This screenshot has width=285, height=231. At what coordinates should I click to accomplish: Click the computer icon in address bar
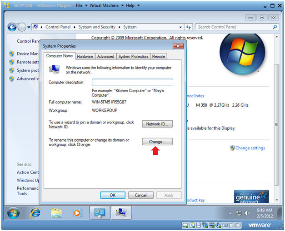[x=35, y=27]
